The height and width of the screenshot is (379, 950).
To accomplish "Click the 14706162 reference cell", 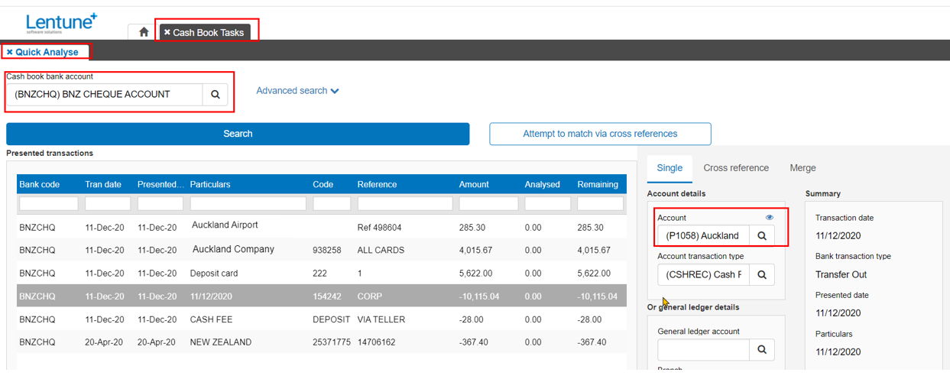I will tap(377, 342).
